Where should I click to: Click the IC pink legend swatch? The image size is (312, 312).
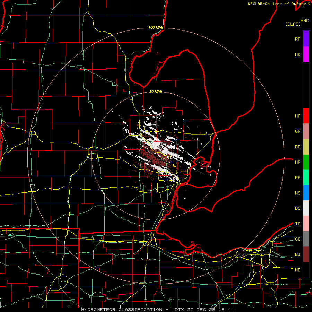(x=306, y=224)
